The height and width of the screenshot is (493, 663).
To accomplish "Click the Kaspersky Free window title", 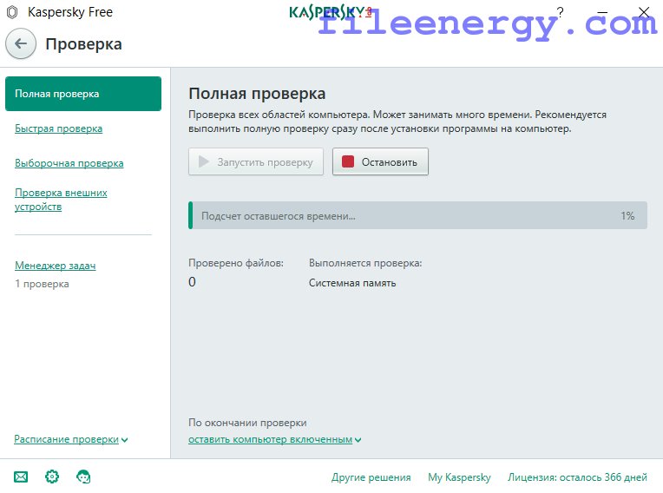I will coord(70,12).
